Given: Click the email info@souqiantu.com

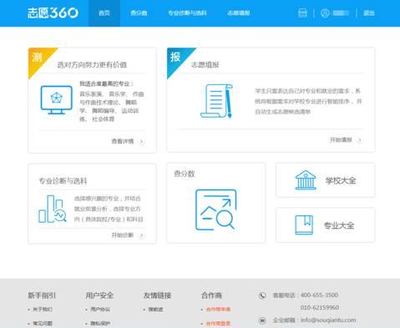Looking at the screenshot, I should point(328,320).
